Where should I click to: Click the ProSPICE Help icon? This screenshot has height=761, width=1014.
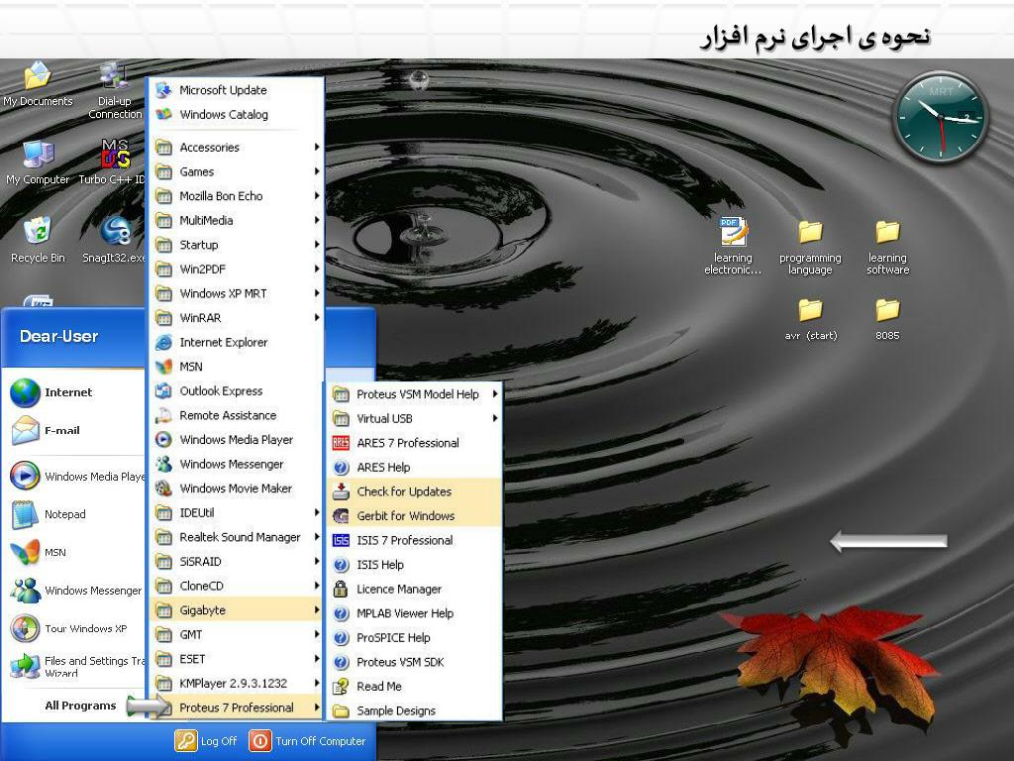pos(341,638)
